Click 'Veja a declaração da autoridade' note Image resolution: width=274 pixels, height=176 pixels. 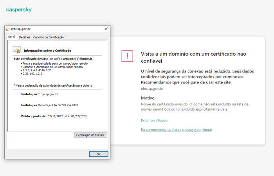pyautogui.click(x=53, y=85)
